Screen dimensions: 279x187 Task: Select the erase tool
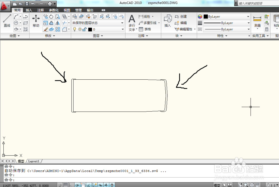[x=45, y=29]
